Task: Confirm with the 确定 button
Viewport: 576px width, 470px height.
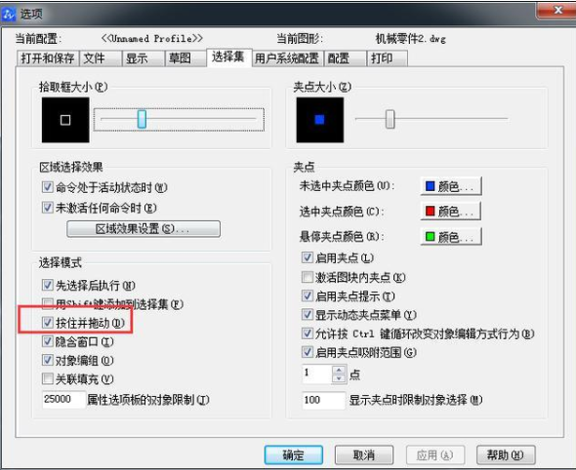Action: (x=294, y=455)
